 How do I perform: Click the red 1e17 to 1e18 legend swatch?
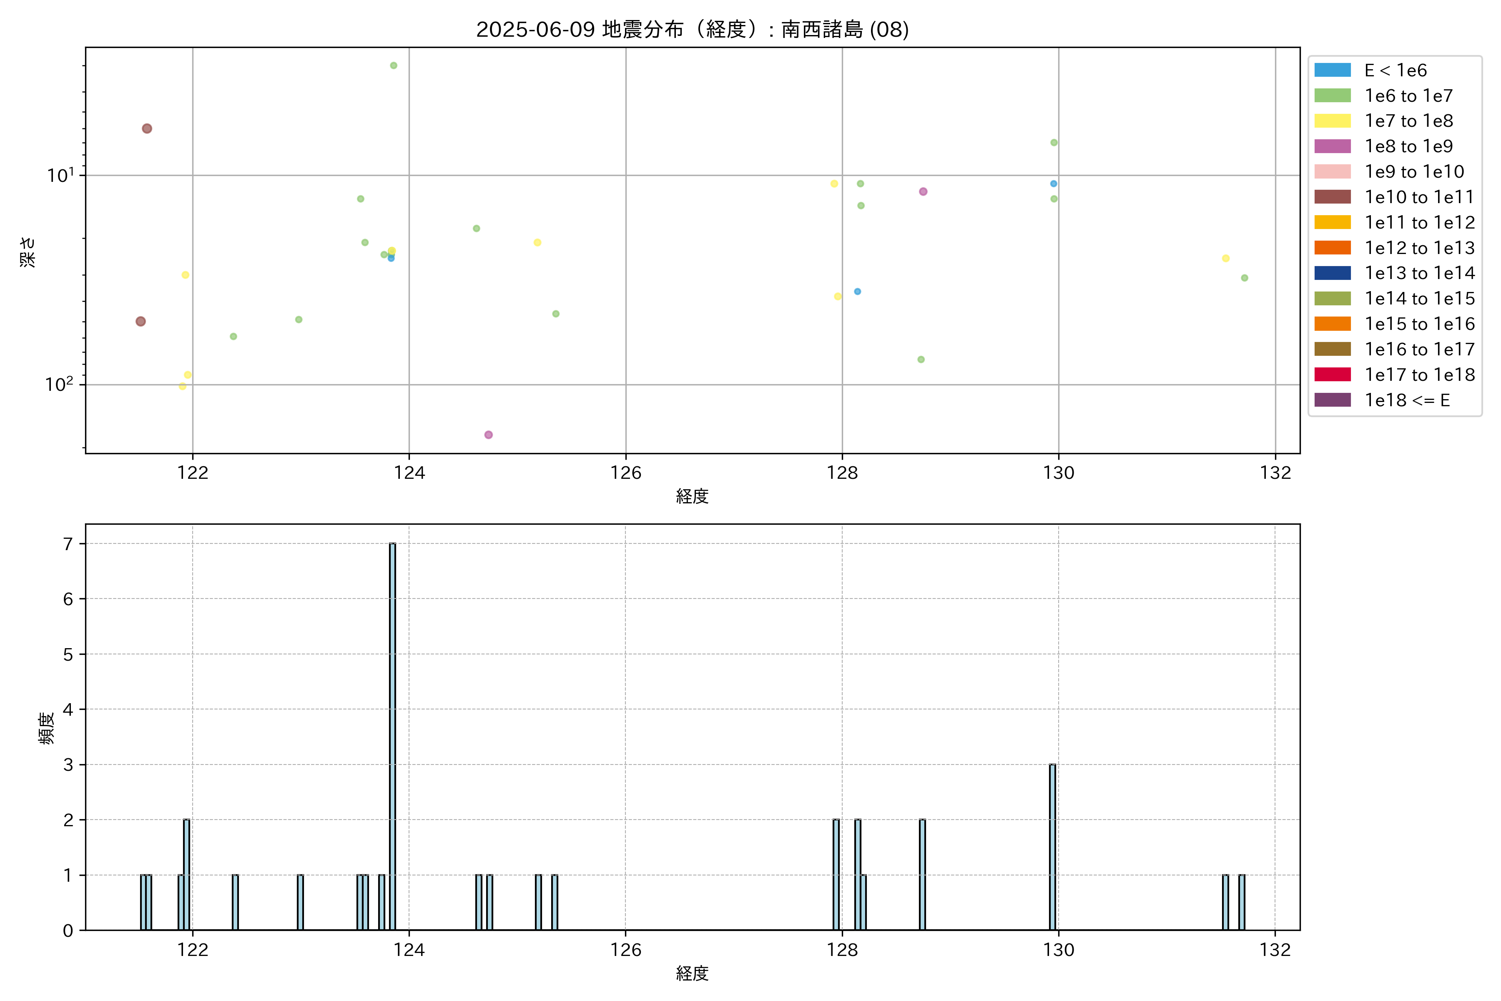pos(1332,374)
